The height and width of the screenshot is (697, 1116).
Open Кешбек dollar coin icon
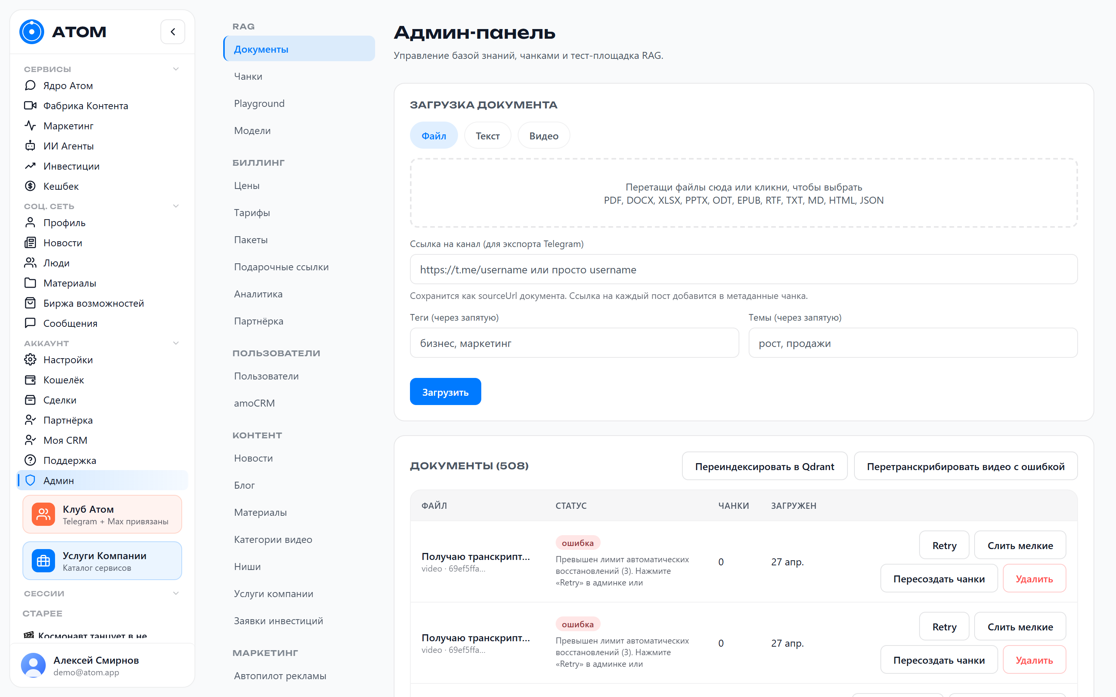tap(30, 186)
